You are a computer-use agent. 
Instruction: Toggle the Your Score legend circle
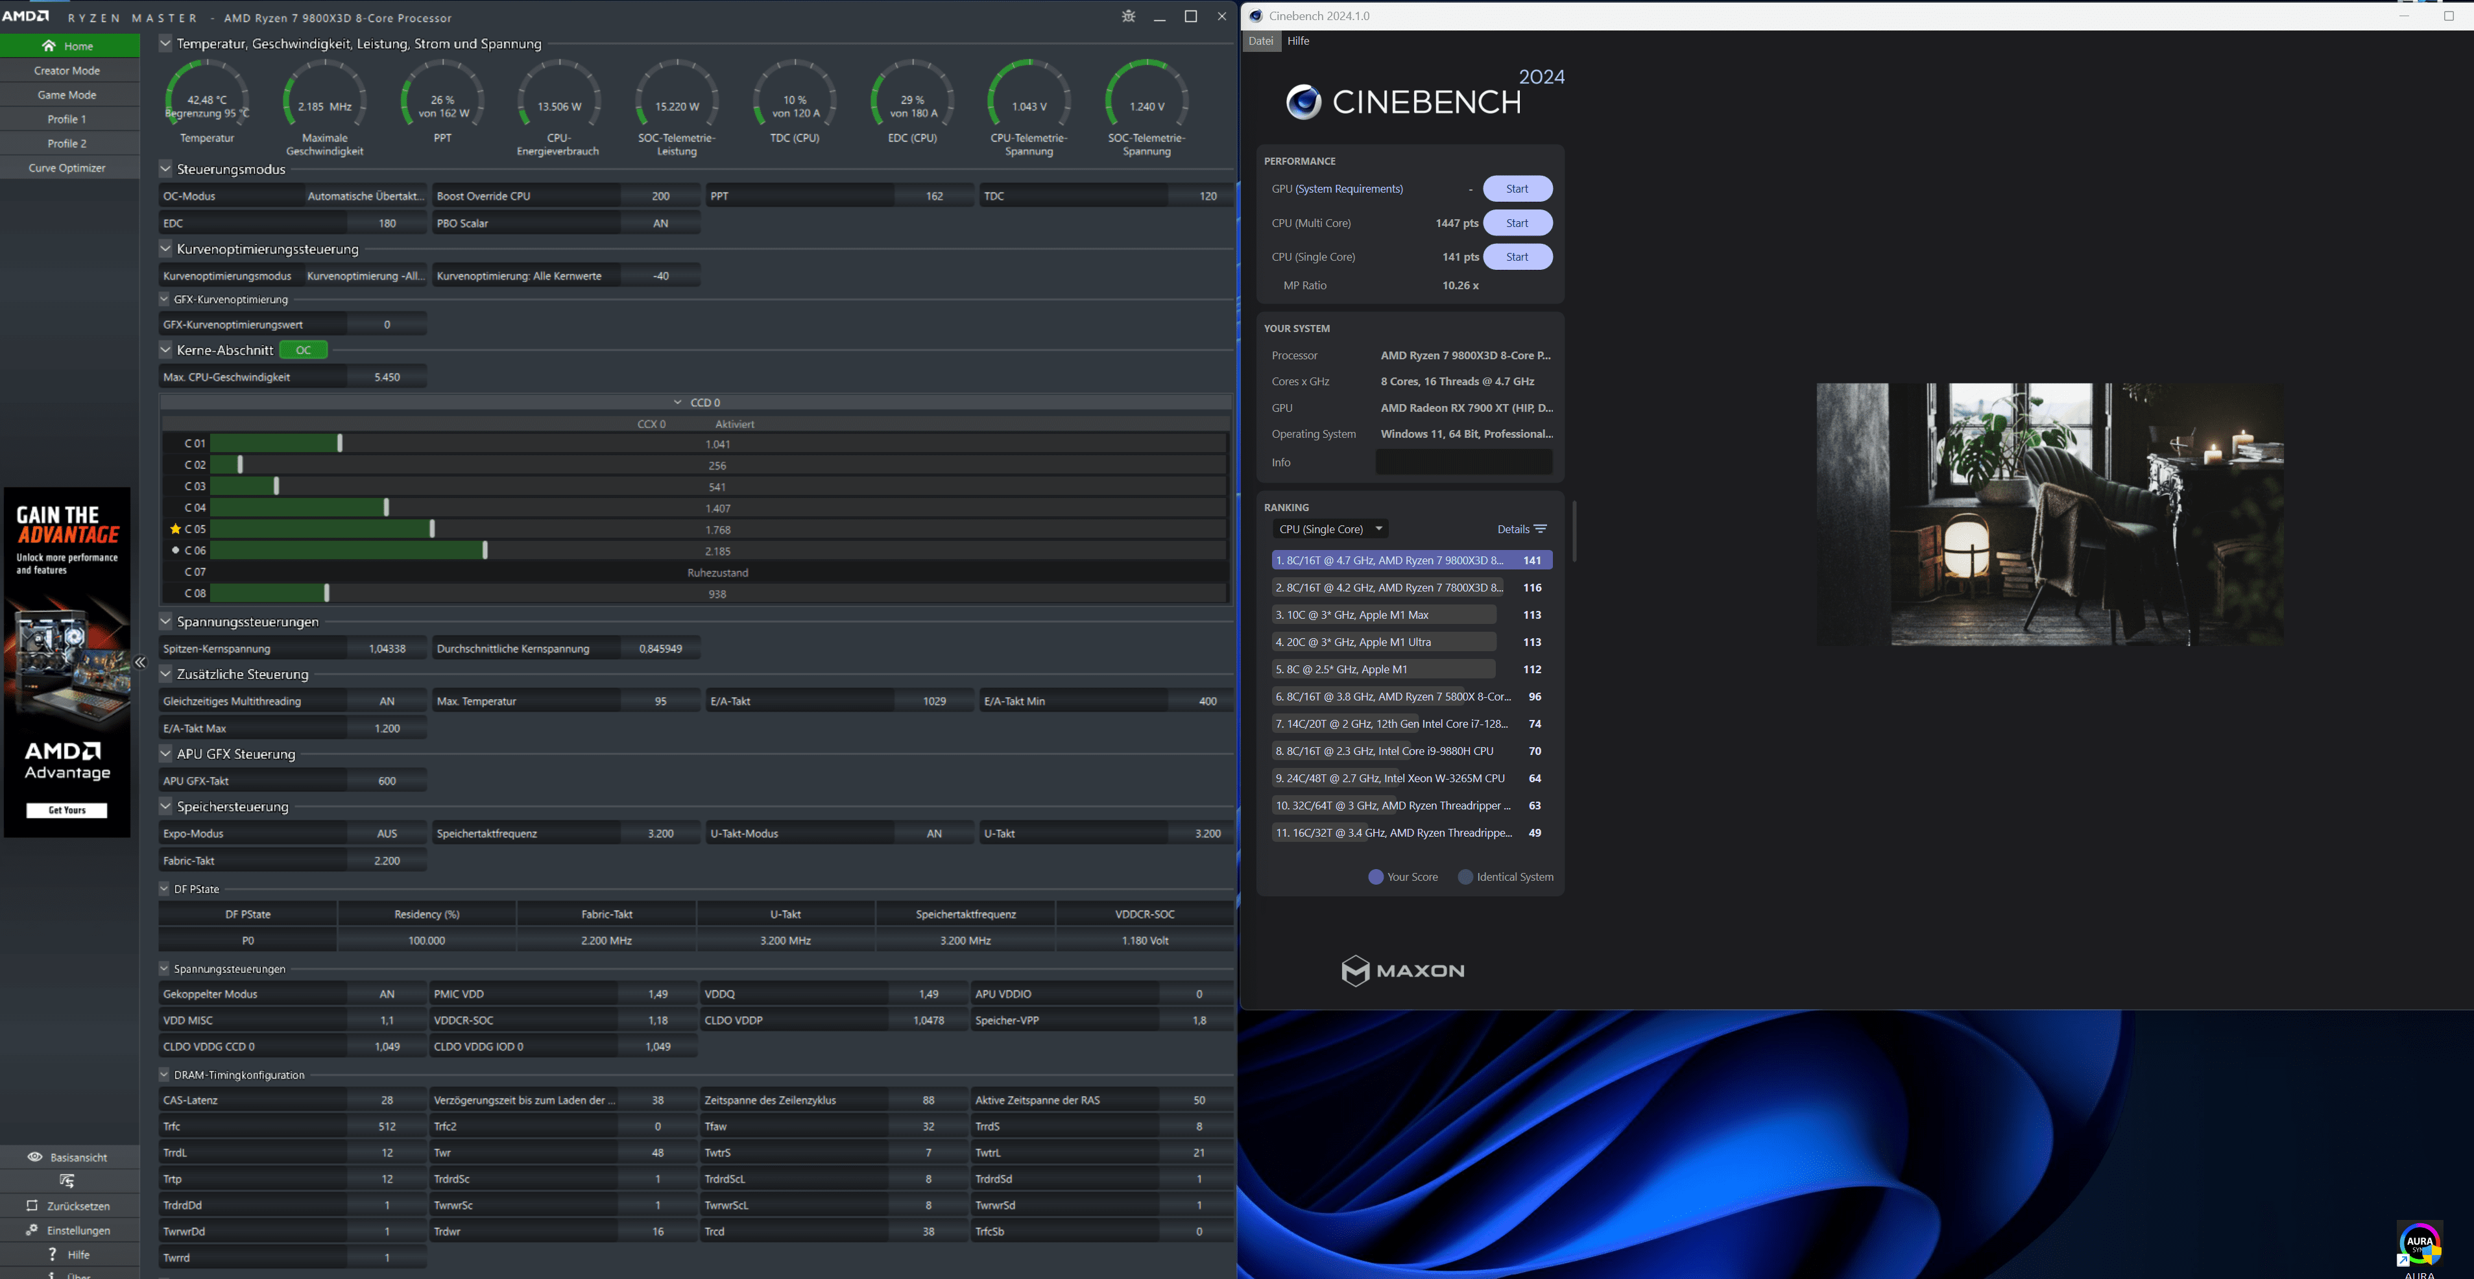pyautogui.click(x=1375, y=877)
